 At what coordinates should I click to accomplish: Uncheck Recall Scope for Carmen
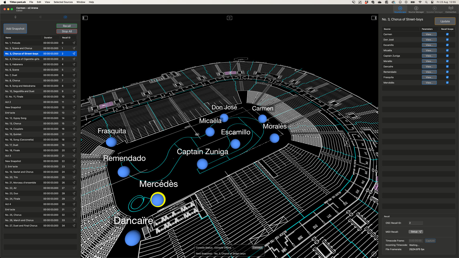click(447, 34)
